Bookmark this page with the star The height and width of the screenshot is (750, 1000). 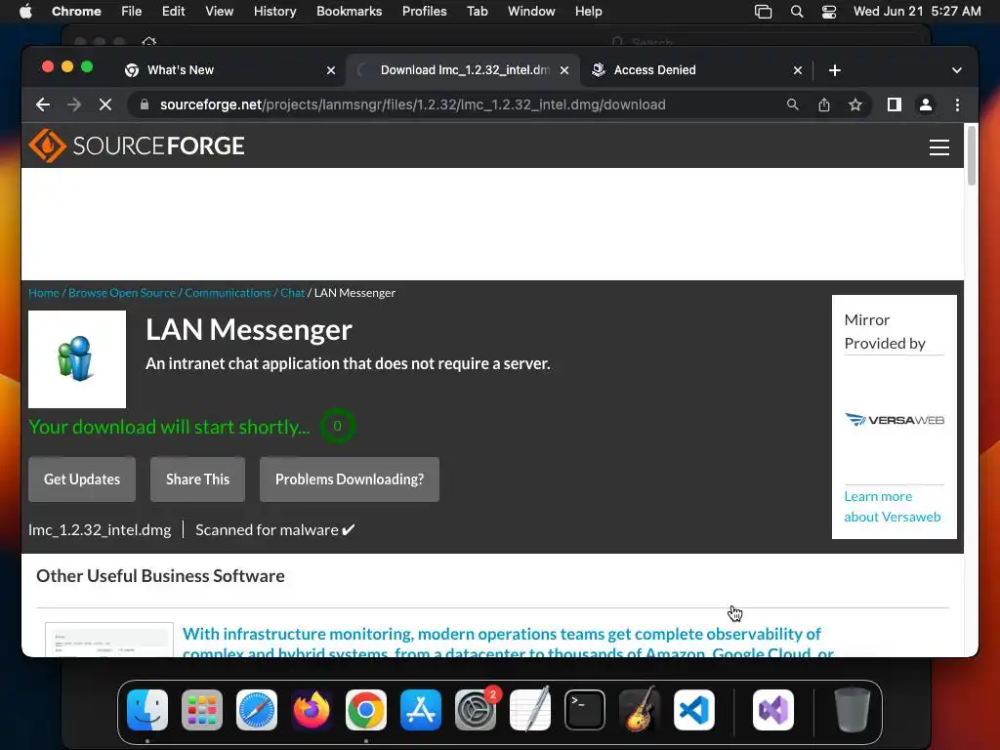pos(855,104)
